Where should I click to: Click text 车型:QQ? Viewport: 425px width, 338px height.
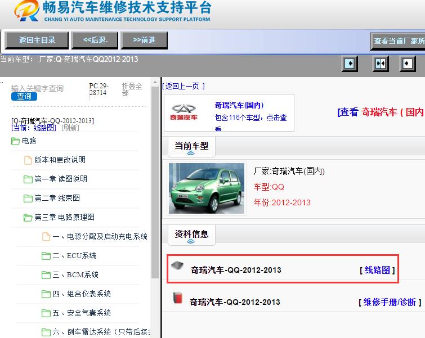tap(269, 187)
